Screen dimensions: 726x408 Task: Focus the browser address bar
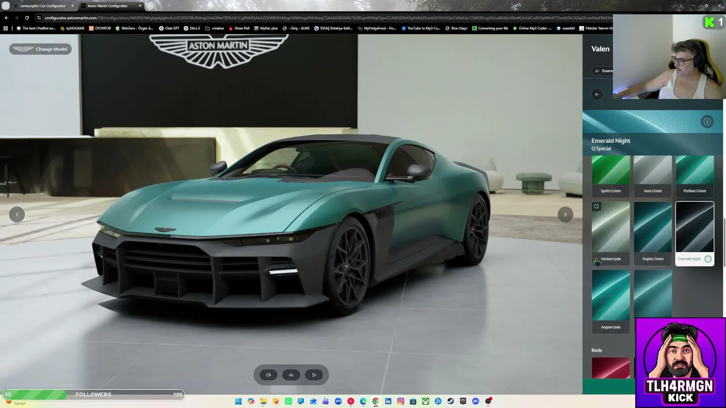(323, 18)
